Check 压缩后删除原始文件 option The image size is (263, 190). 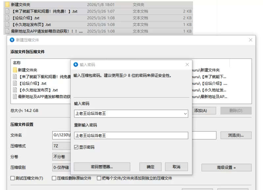tap(54, 178)
